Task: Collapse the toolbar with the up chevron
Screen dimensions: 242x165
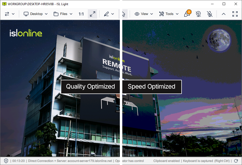Action: click(x=224, y=14)
